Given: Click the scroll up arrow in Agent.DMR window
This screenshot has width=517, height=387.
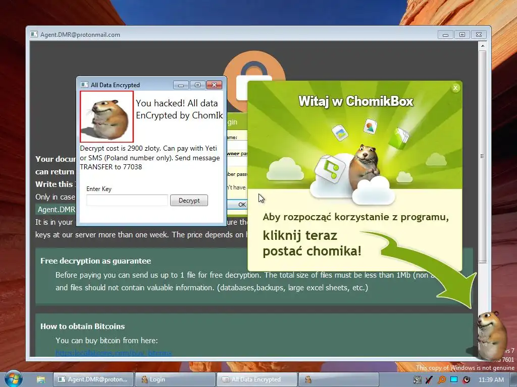Looking at the screenshot, I should pos(482,46).
